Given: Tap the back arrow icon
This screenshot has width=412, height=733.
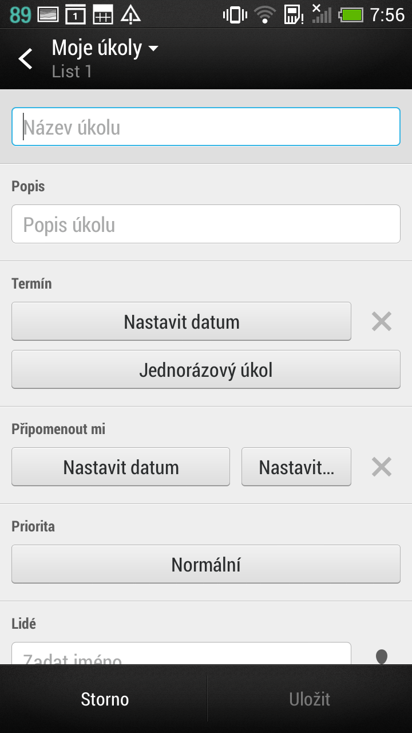Looking at the screenshot, I should [x=26, y=59].
